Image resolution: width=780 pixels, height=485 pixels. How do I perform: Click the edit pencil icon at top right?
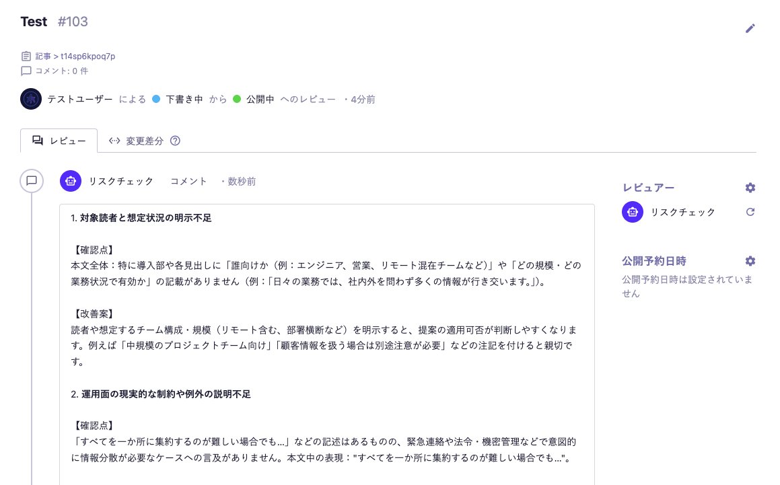(750, 28)
